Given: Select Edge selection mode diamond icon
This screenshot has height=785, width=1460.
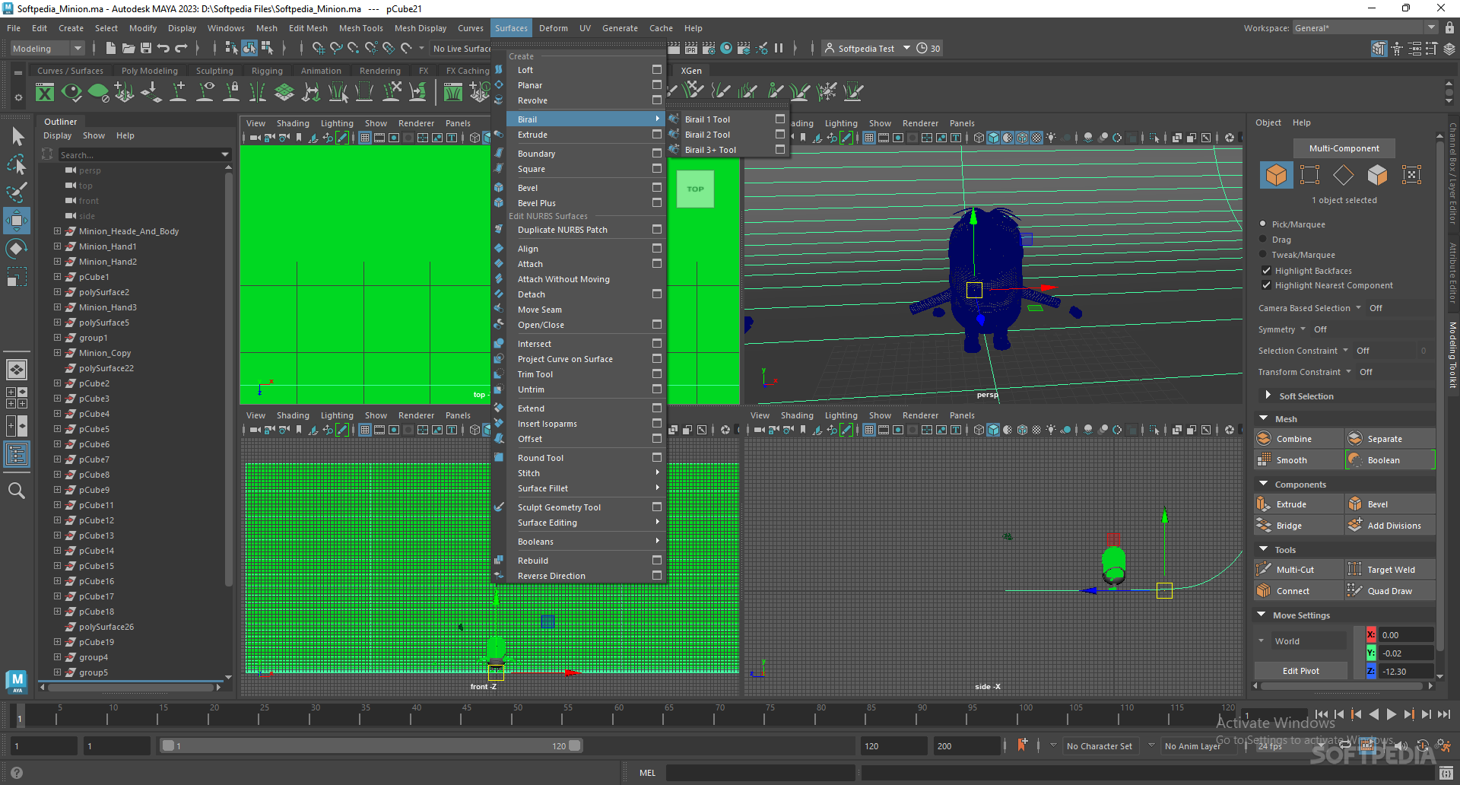Looking at the screenshot, I should click(1344, 175).
